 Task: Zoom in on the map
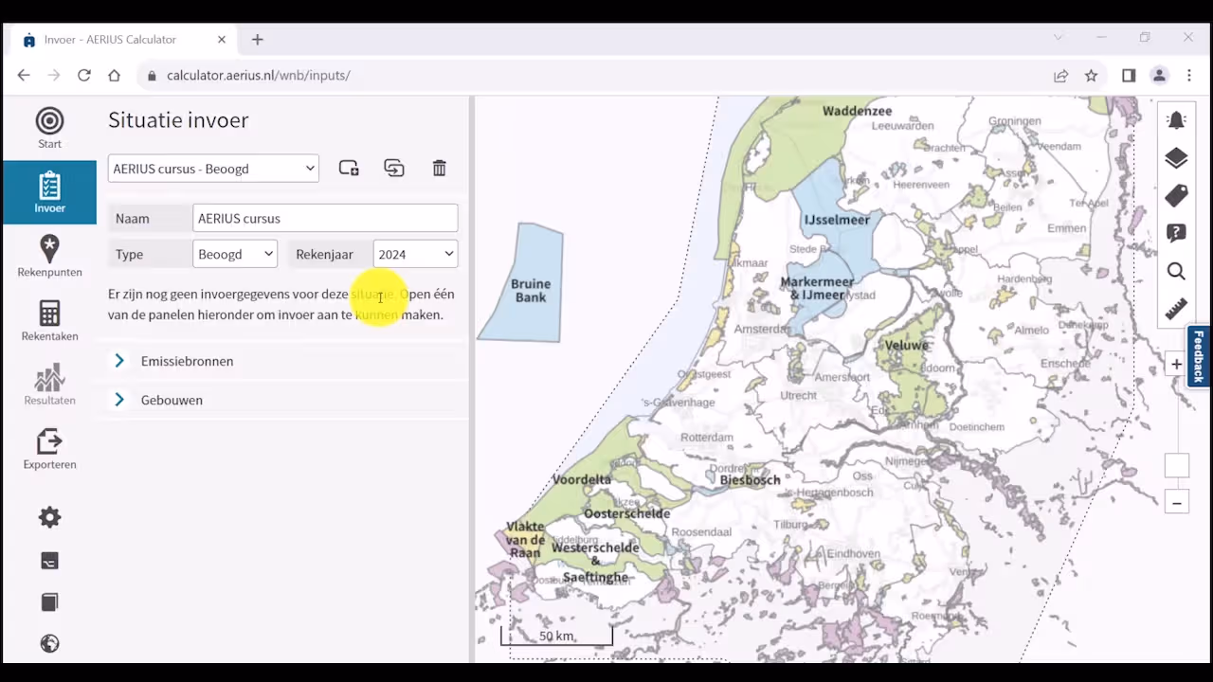click(x=1176, y=365)
